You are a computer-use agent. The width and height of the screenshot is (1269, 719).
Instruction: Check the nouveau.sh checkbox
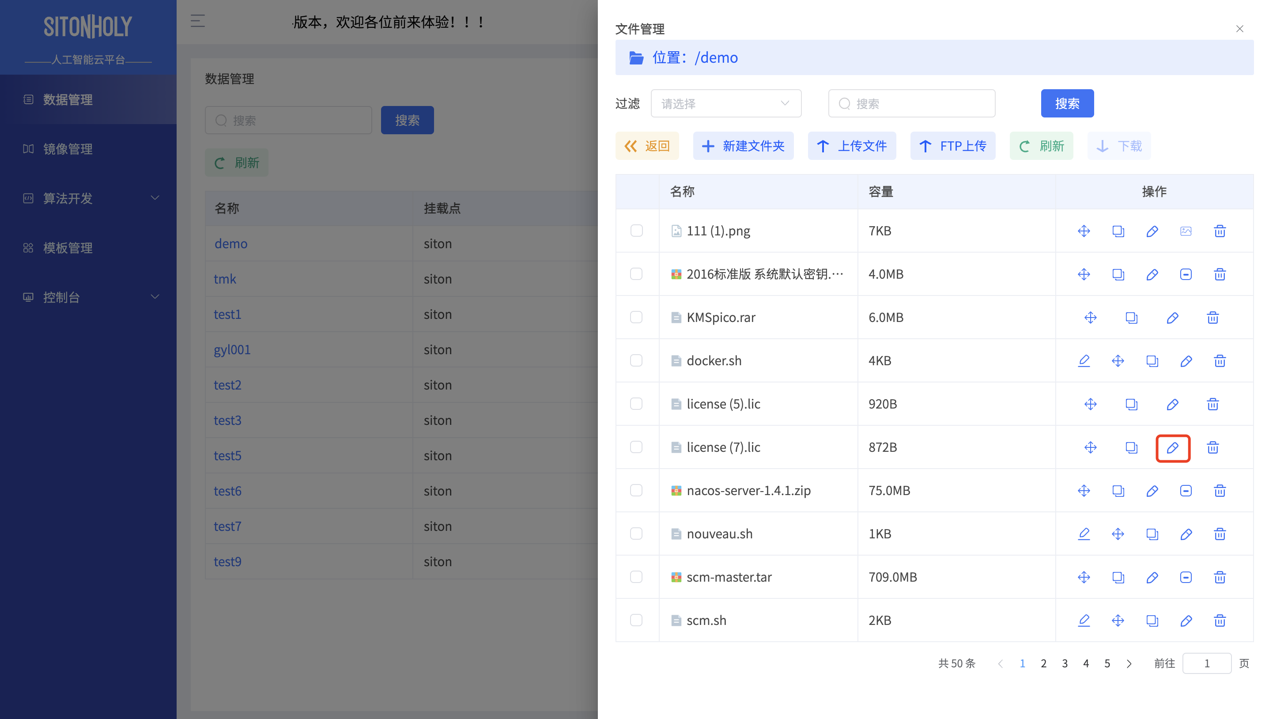(x=636, y=534)
